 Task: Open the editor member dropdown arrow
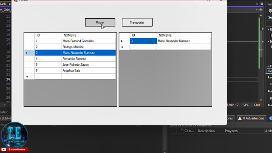(257, 10)
